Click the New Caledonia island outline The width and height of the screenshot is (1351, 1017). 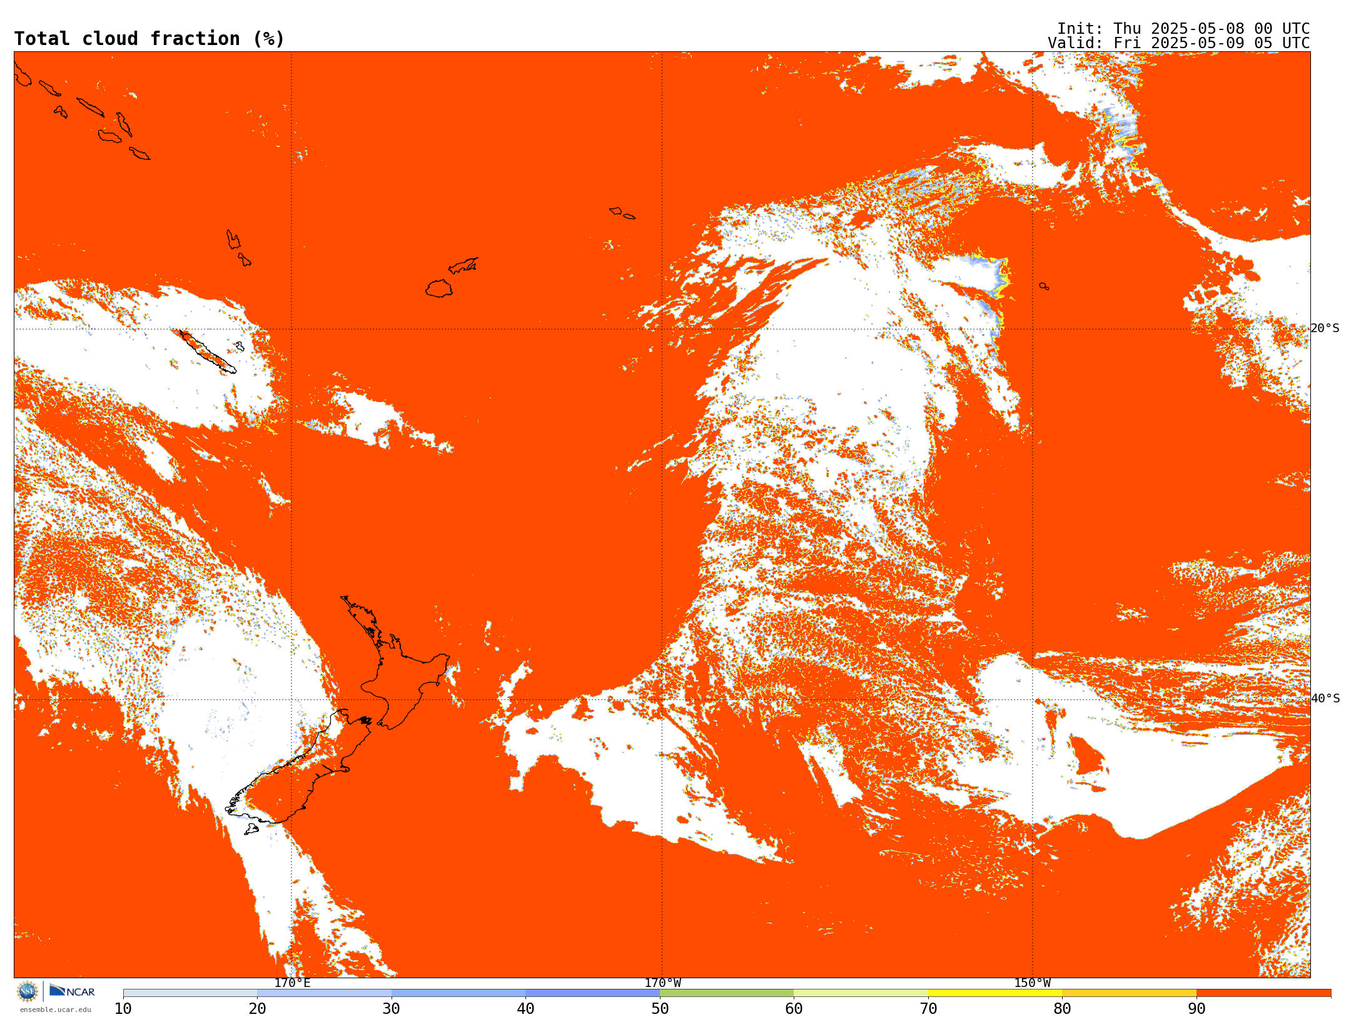click(x=208, y=352)
